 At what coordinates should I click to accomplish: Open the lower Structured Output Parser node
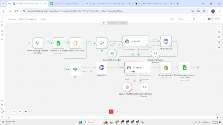[144, 87]
